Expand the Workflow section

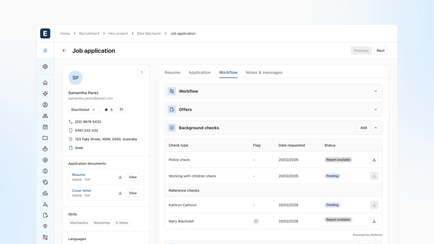(x=376, y=91)
